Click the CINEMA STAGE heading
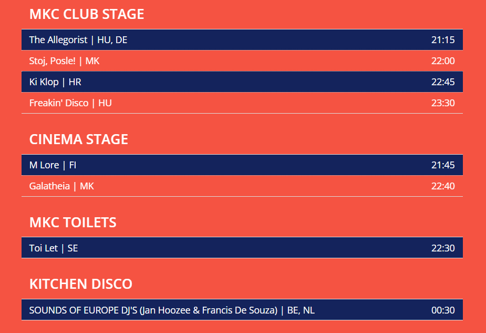Screen dimensions: 486x333 (79, 139)
